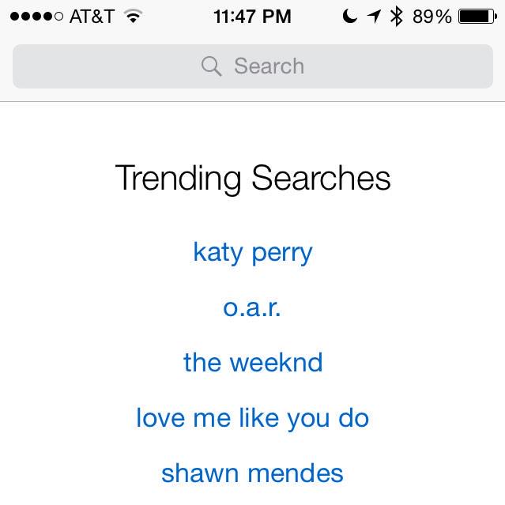The image size is (505, 505).
Task: Tap the battery level icon
Action: point(477,16)
